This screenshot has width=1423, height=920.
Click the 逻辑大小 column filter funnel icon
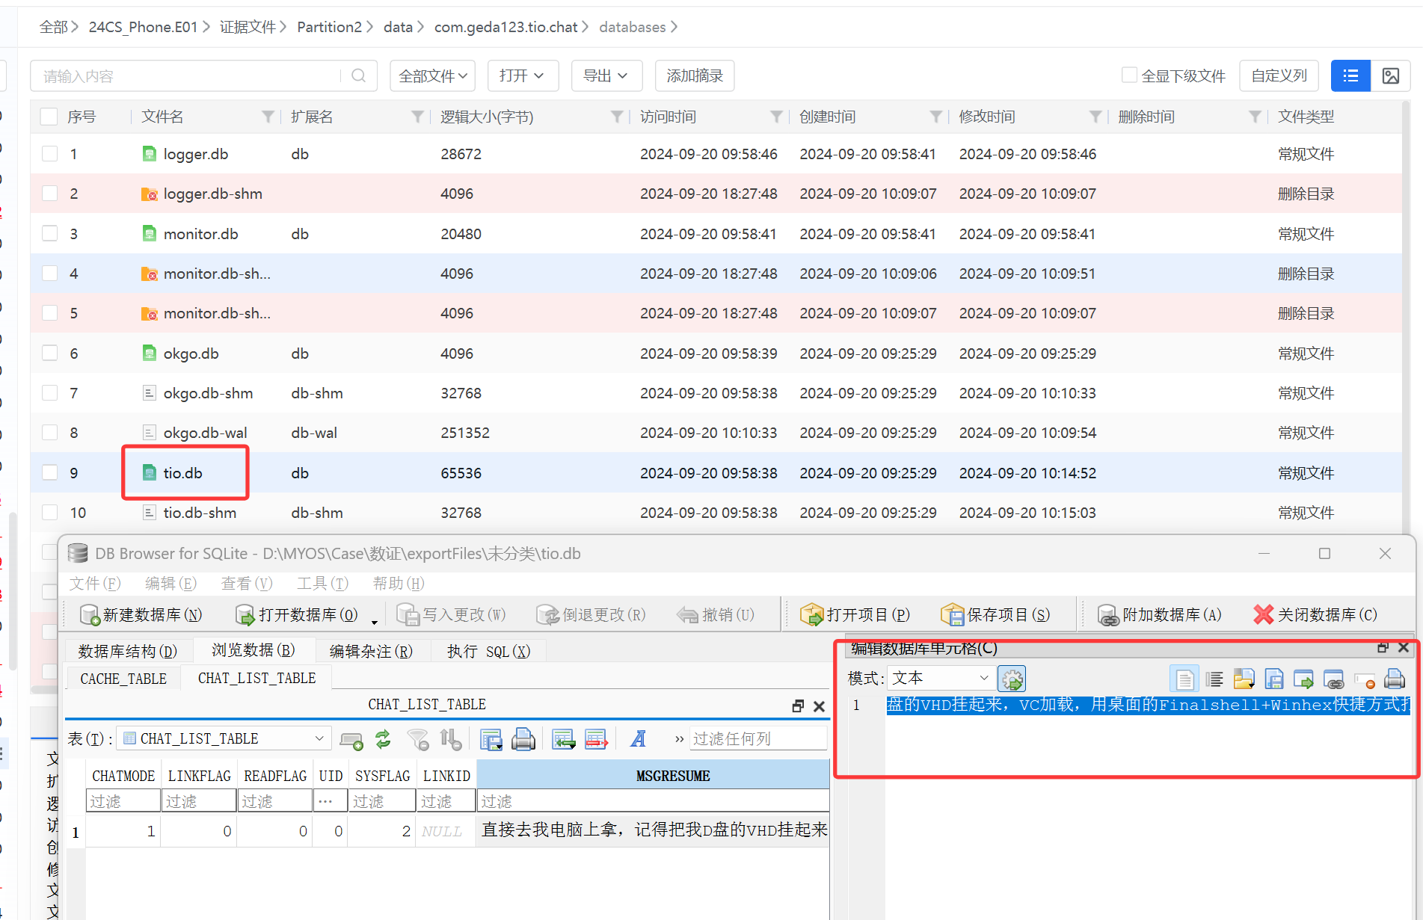617,117
